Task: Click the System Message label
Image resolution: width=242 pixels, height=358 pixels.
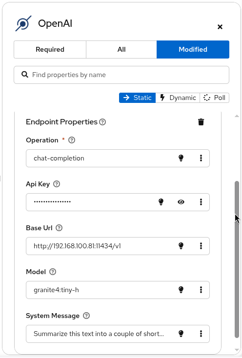Action: pos(53,316)
